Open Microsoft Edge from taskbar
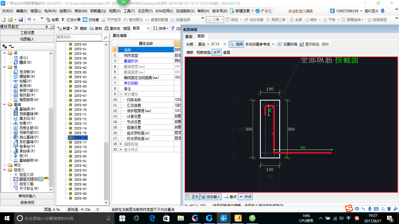The width and height of the screenshot is (399, 224). (152, 218)
